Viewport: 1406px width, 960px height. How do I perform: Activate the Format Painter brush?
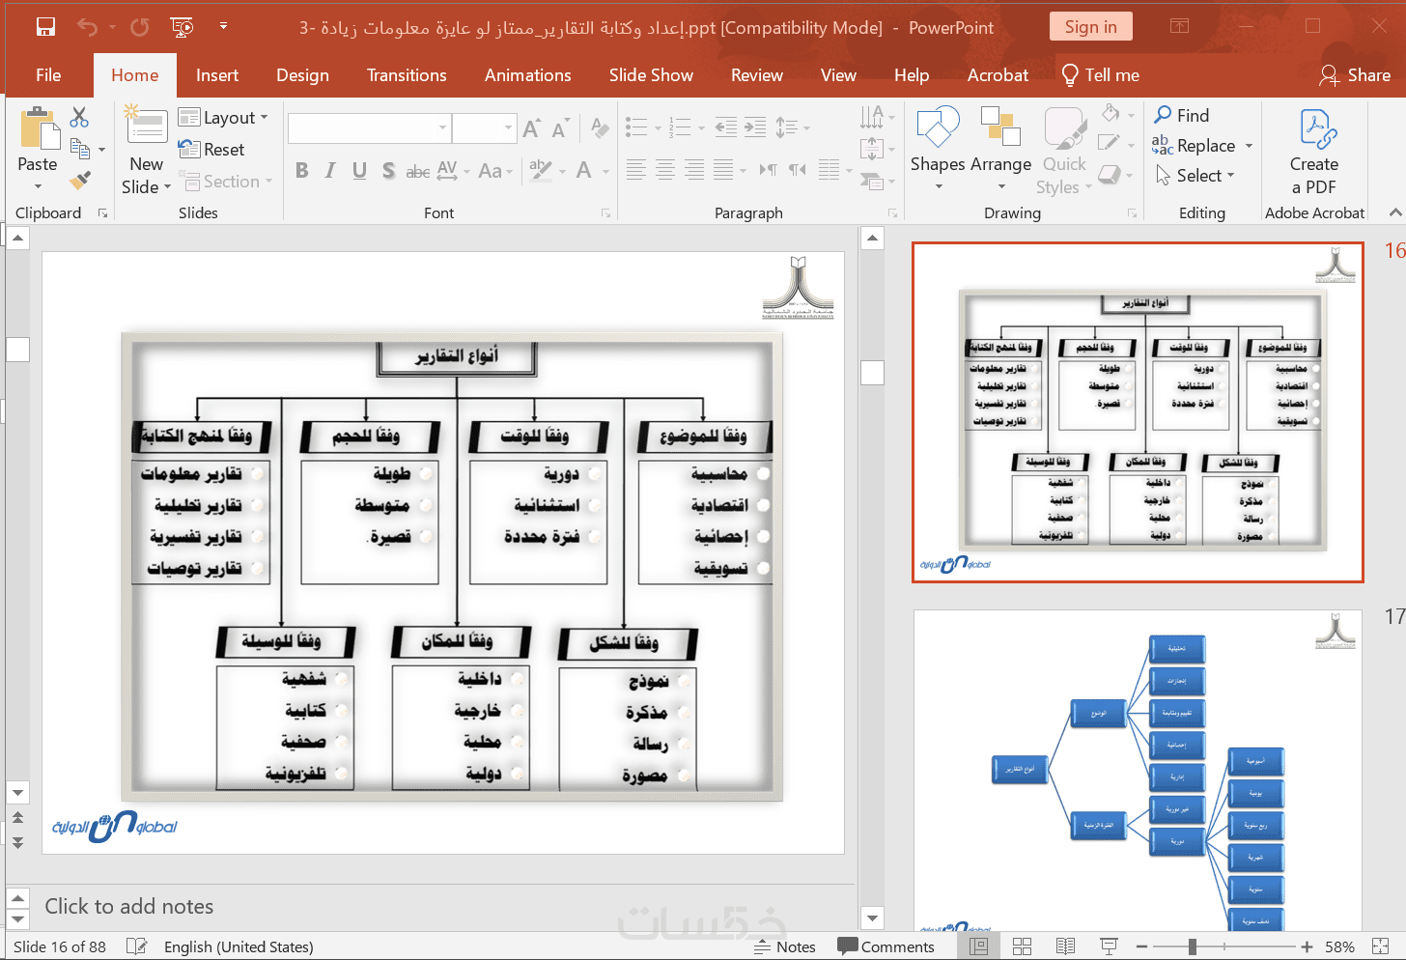(x=80, y=180)
